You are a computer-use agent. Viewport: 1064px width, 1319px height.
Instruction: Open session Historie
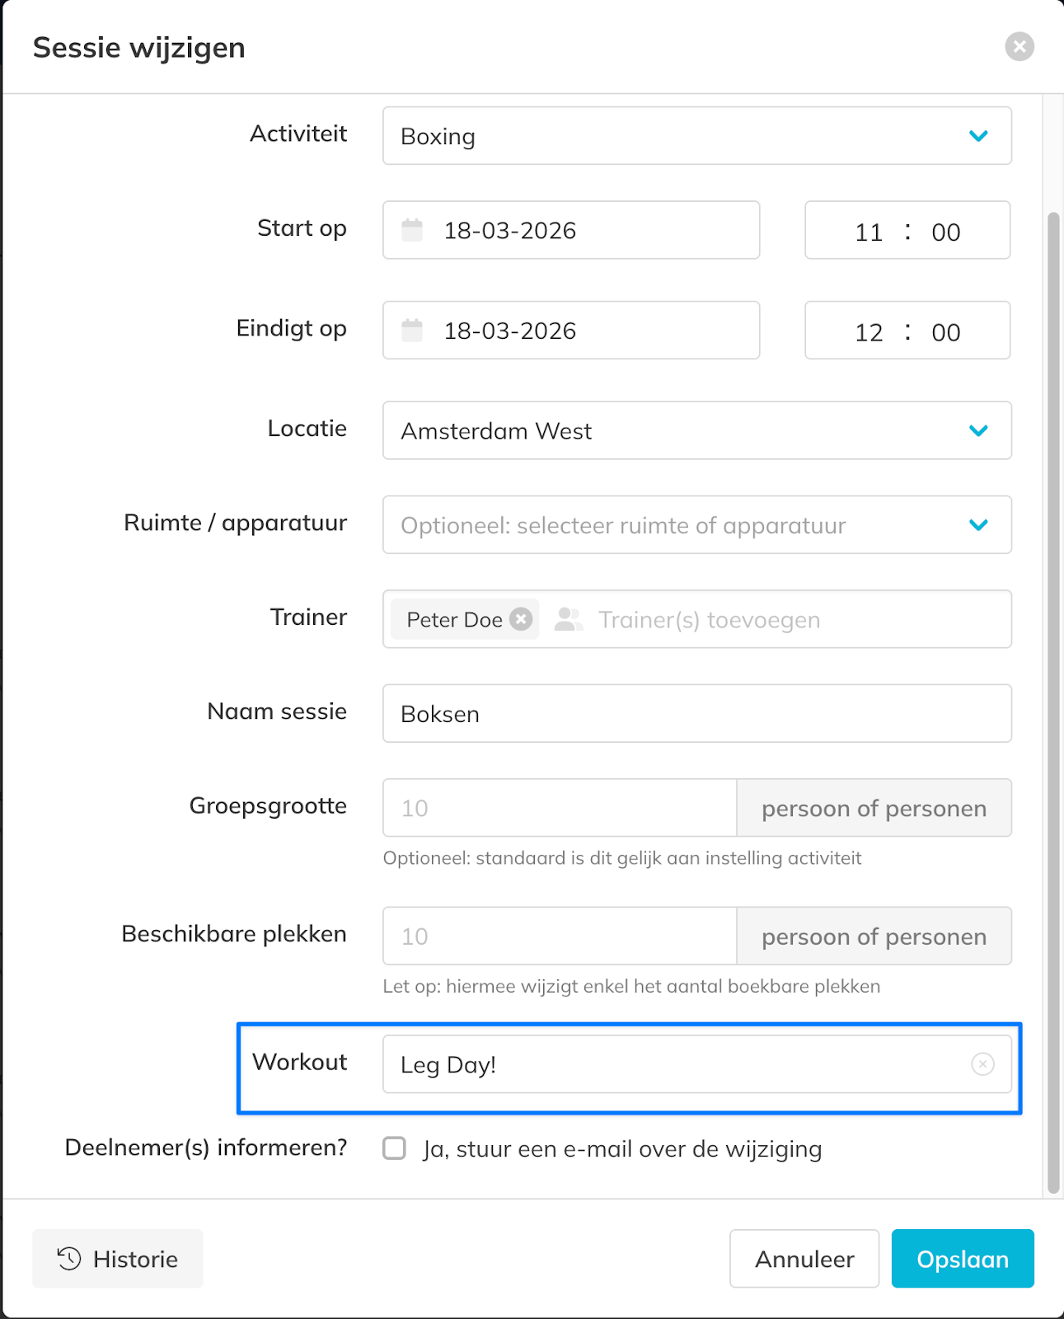118,1259
